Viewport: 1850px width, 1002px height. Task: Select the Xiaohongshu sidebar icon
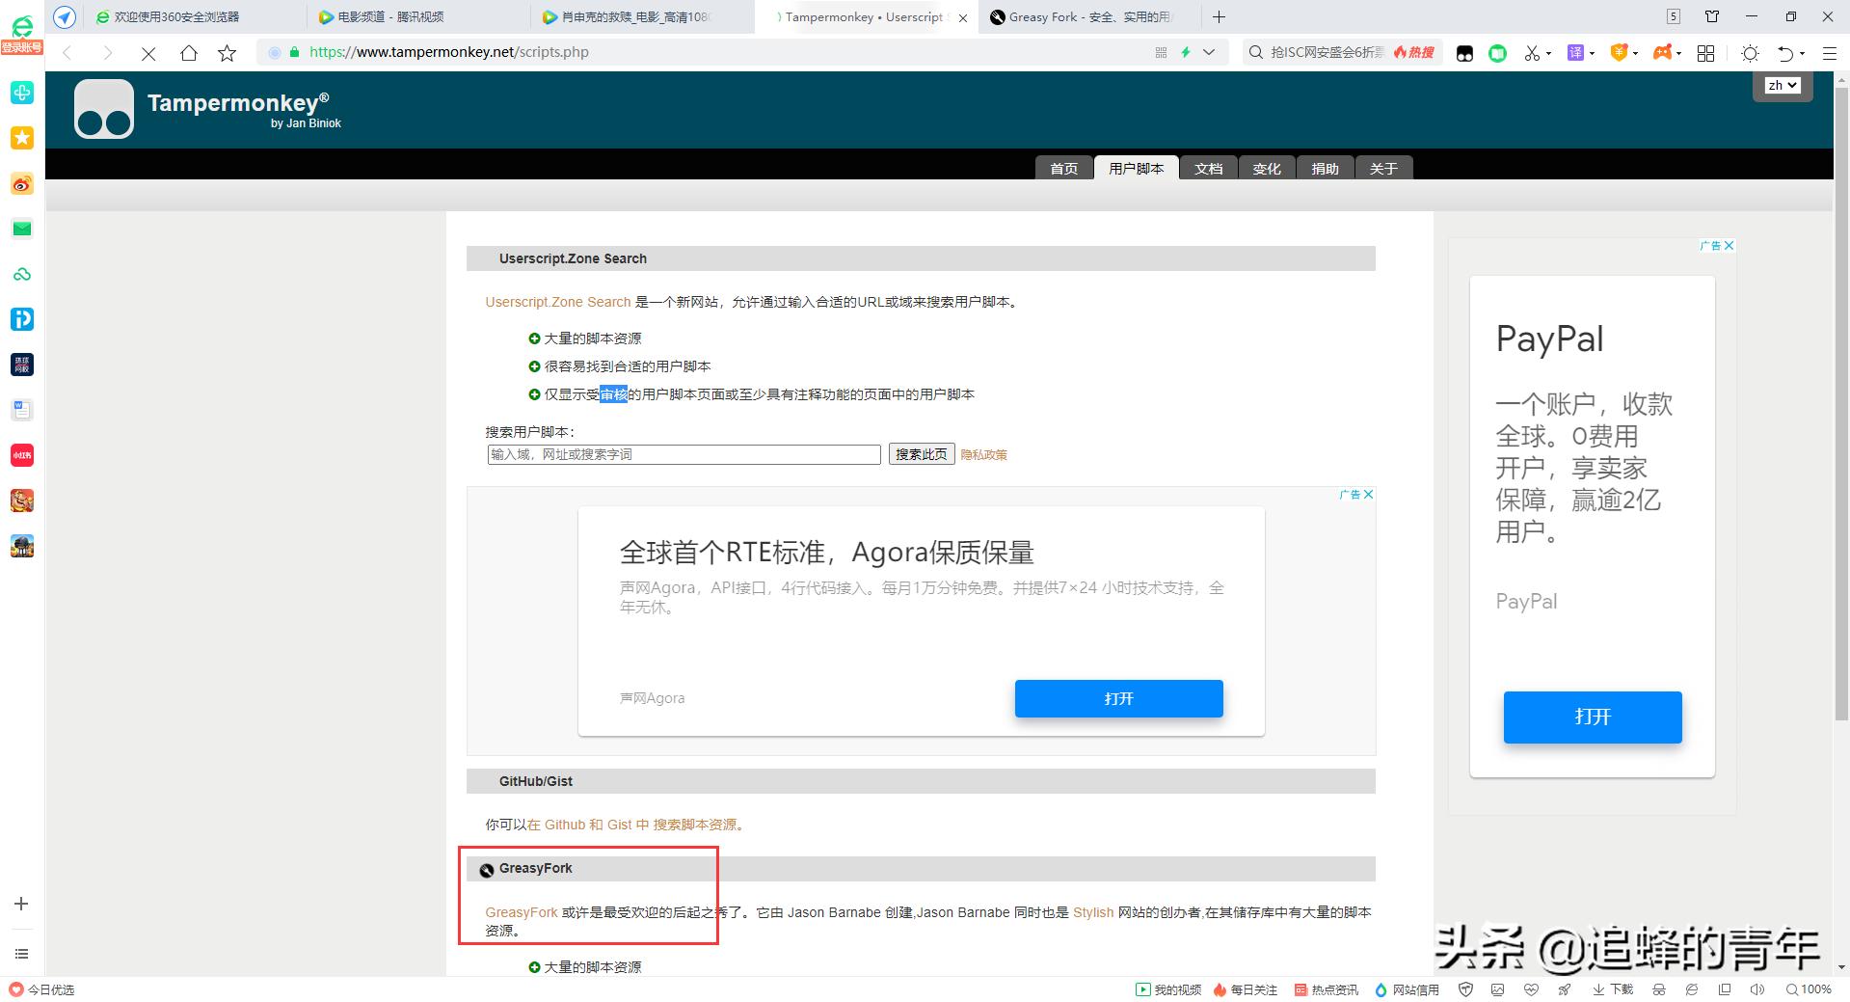pyautogui.click(x=21, y=455)
